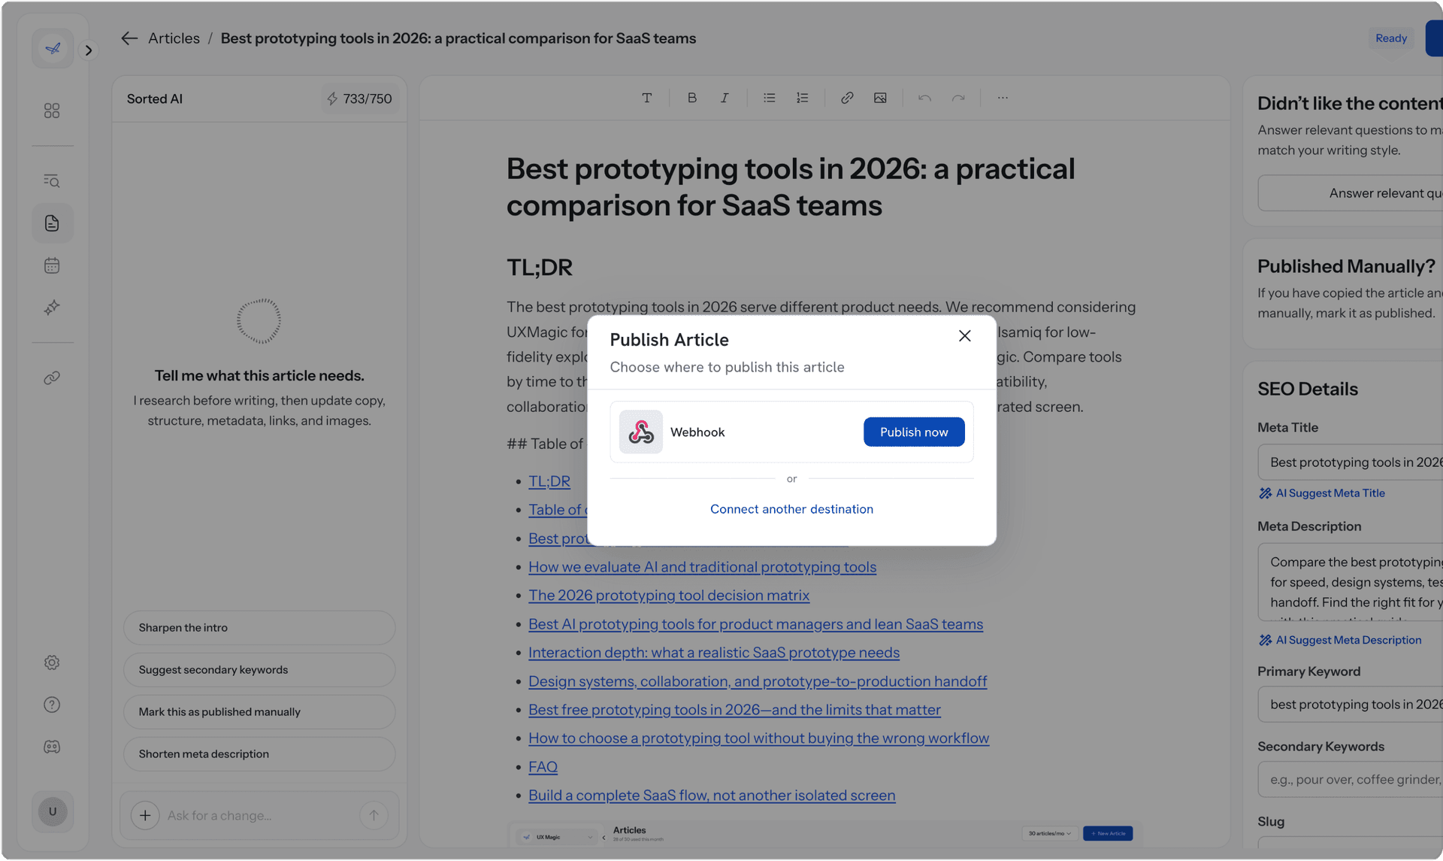The height and width of the screenshot is (861, 1443).
Task: Insert an image from toolbar
Action: [x=880, y=98]
